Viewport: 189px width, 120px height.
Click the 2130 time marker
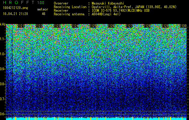pyautogui.click(x=183, y=25)
